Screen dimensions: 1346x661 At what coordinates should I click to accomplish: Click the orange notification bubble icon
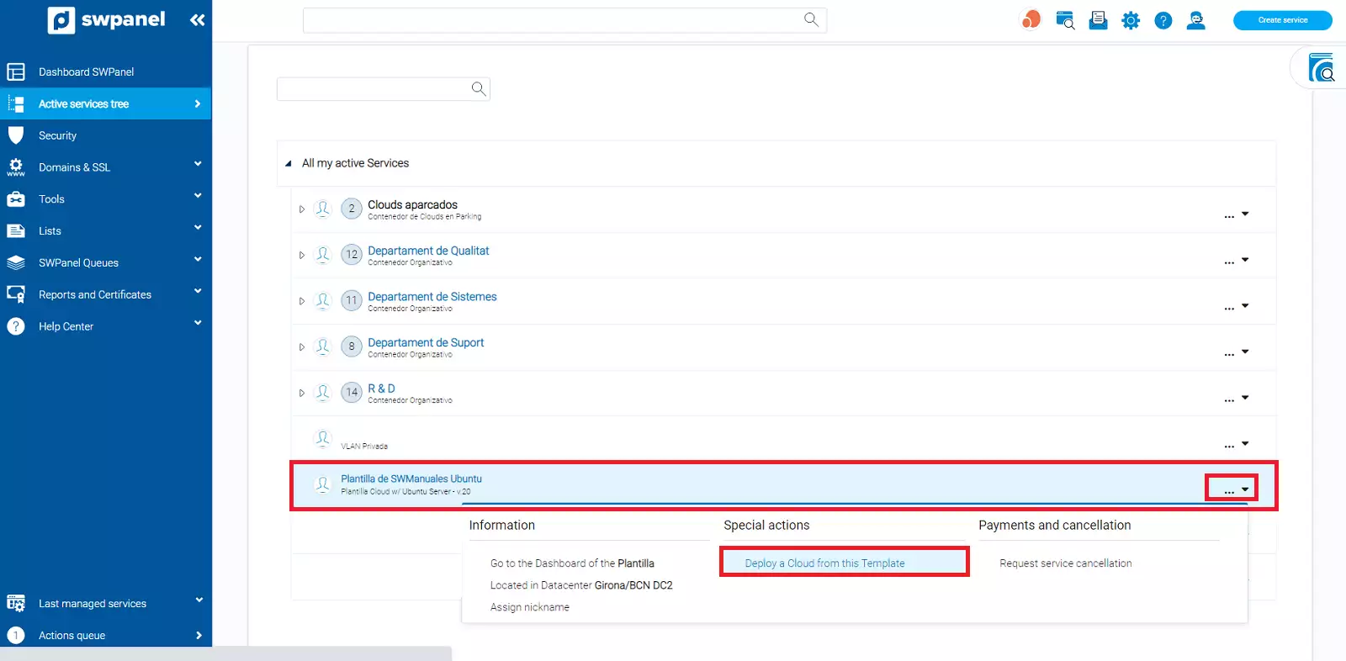(1031, 20)
